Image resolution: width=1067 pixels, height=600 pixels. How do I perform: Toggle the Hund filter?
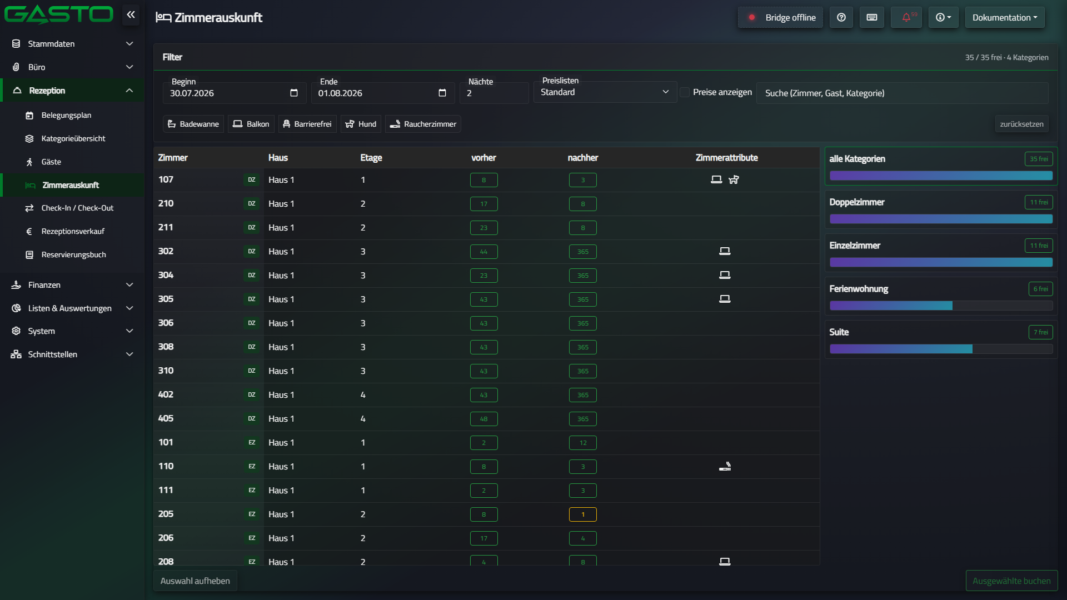361,124
